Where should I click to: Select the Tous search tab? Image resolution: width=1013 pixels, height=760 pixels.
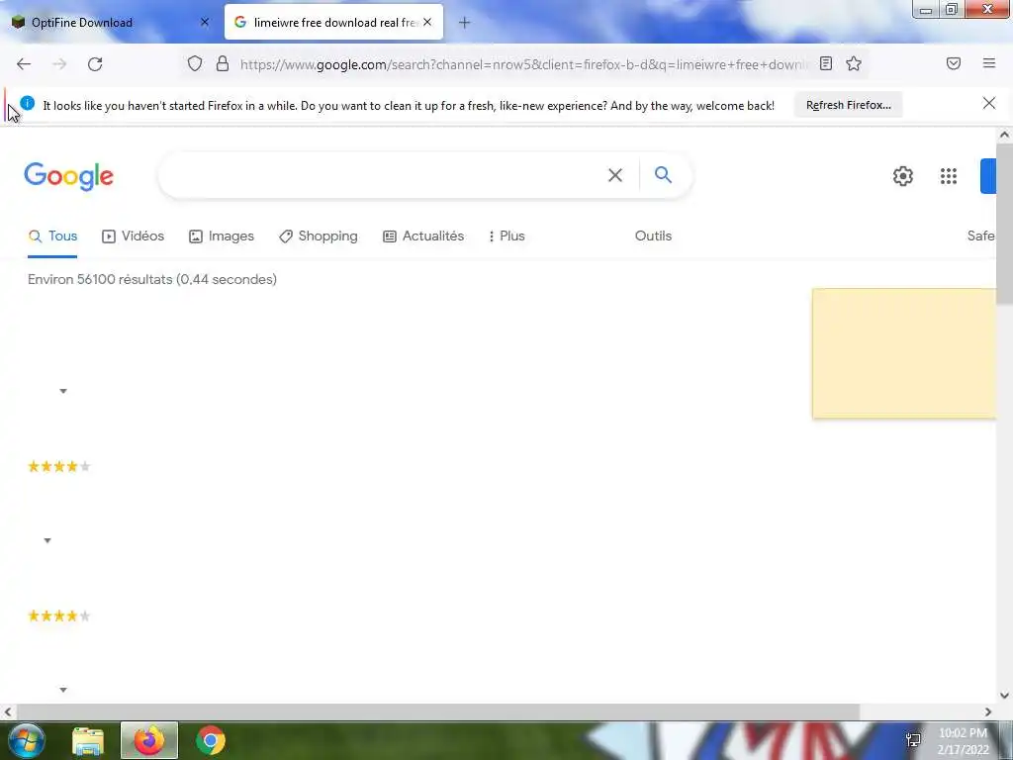coord(52,236)
